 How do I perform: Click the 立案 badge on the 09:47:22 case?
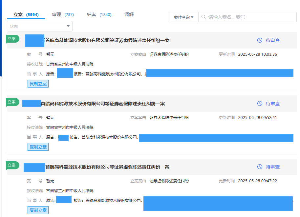tap(12, 165)
